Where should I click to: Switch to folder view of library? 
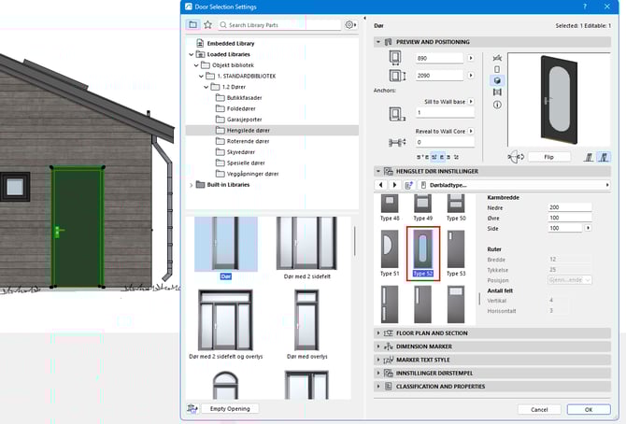[x=192, y=24]
